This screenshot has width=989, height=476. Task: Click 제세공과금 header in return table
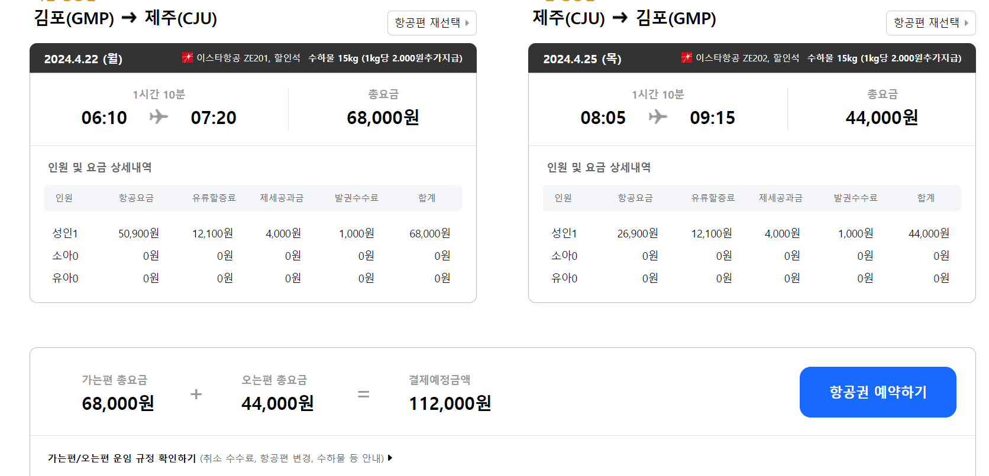click(x=781, y=198)
